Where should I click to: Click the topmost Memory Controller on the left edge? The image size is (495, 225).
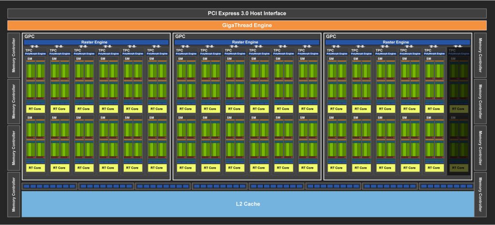pyautogui.click(x=13, y=55)
